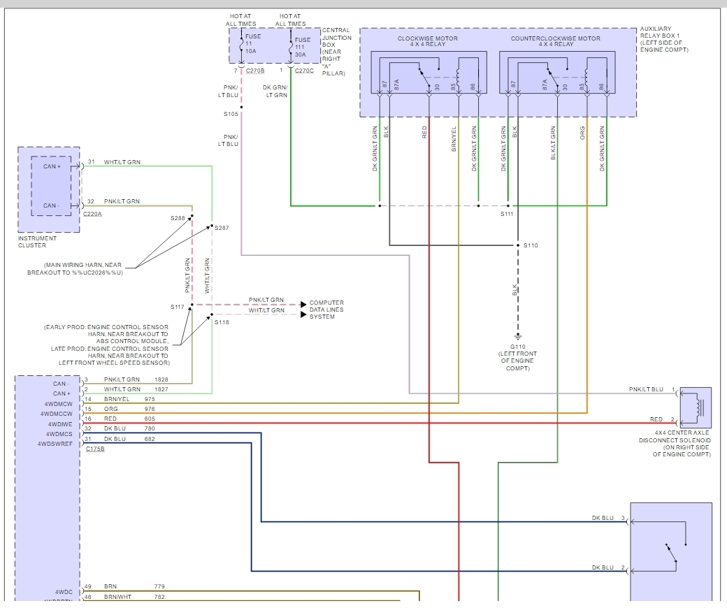Click the 4x4 center axle disconnect solenoid symbol

pyautogui.click(x=696, y=407)
